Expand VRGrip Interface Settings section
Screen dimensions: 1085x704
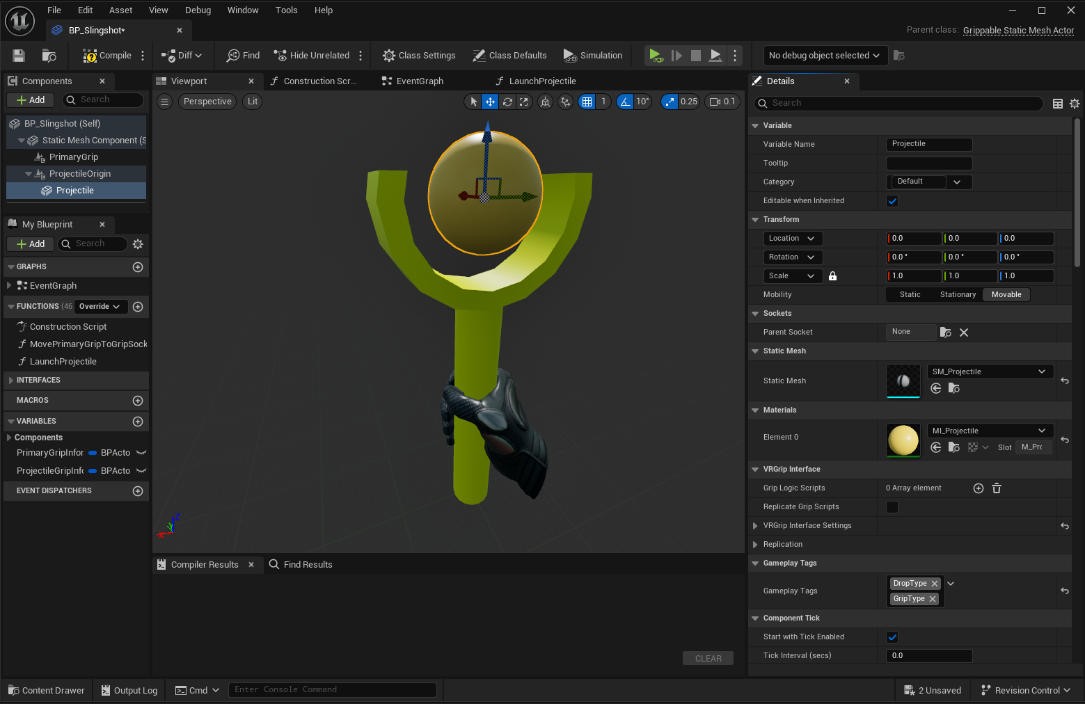click(x=755, y=526)
